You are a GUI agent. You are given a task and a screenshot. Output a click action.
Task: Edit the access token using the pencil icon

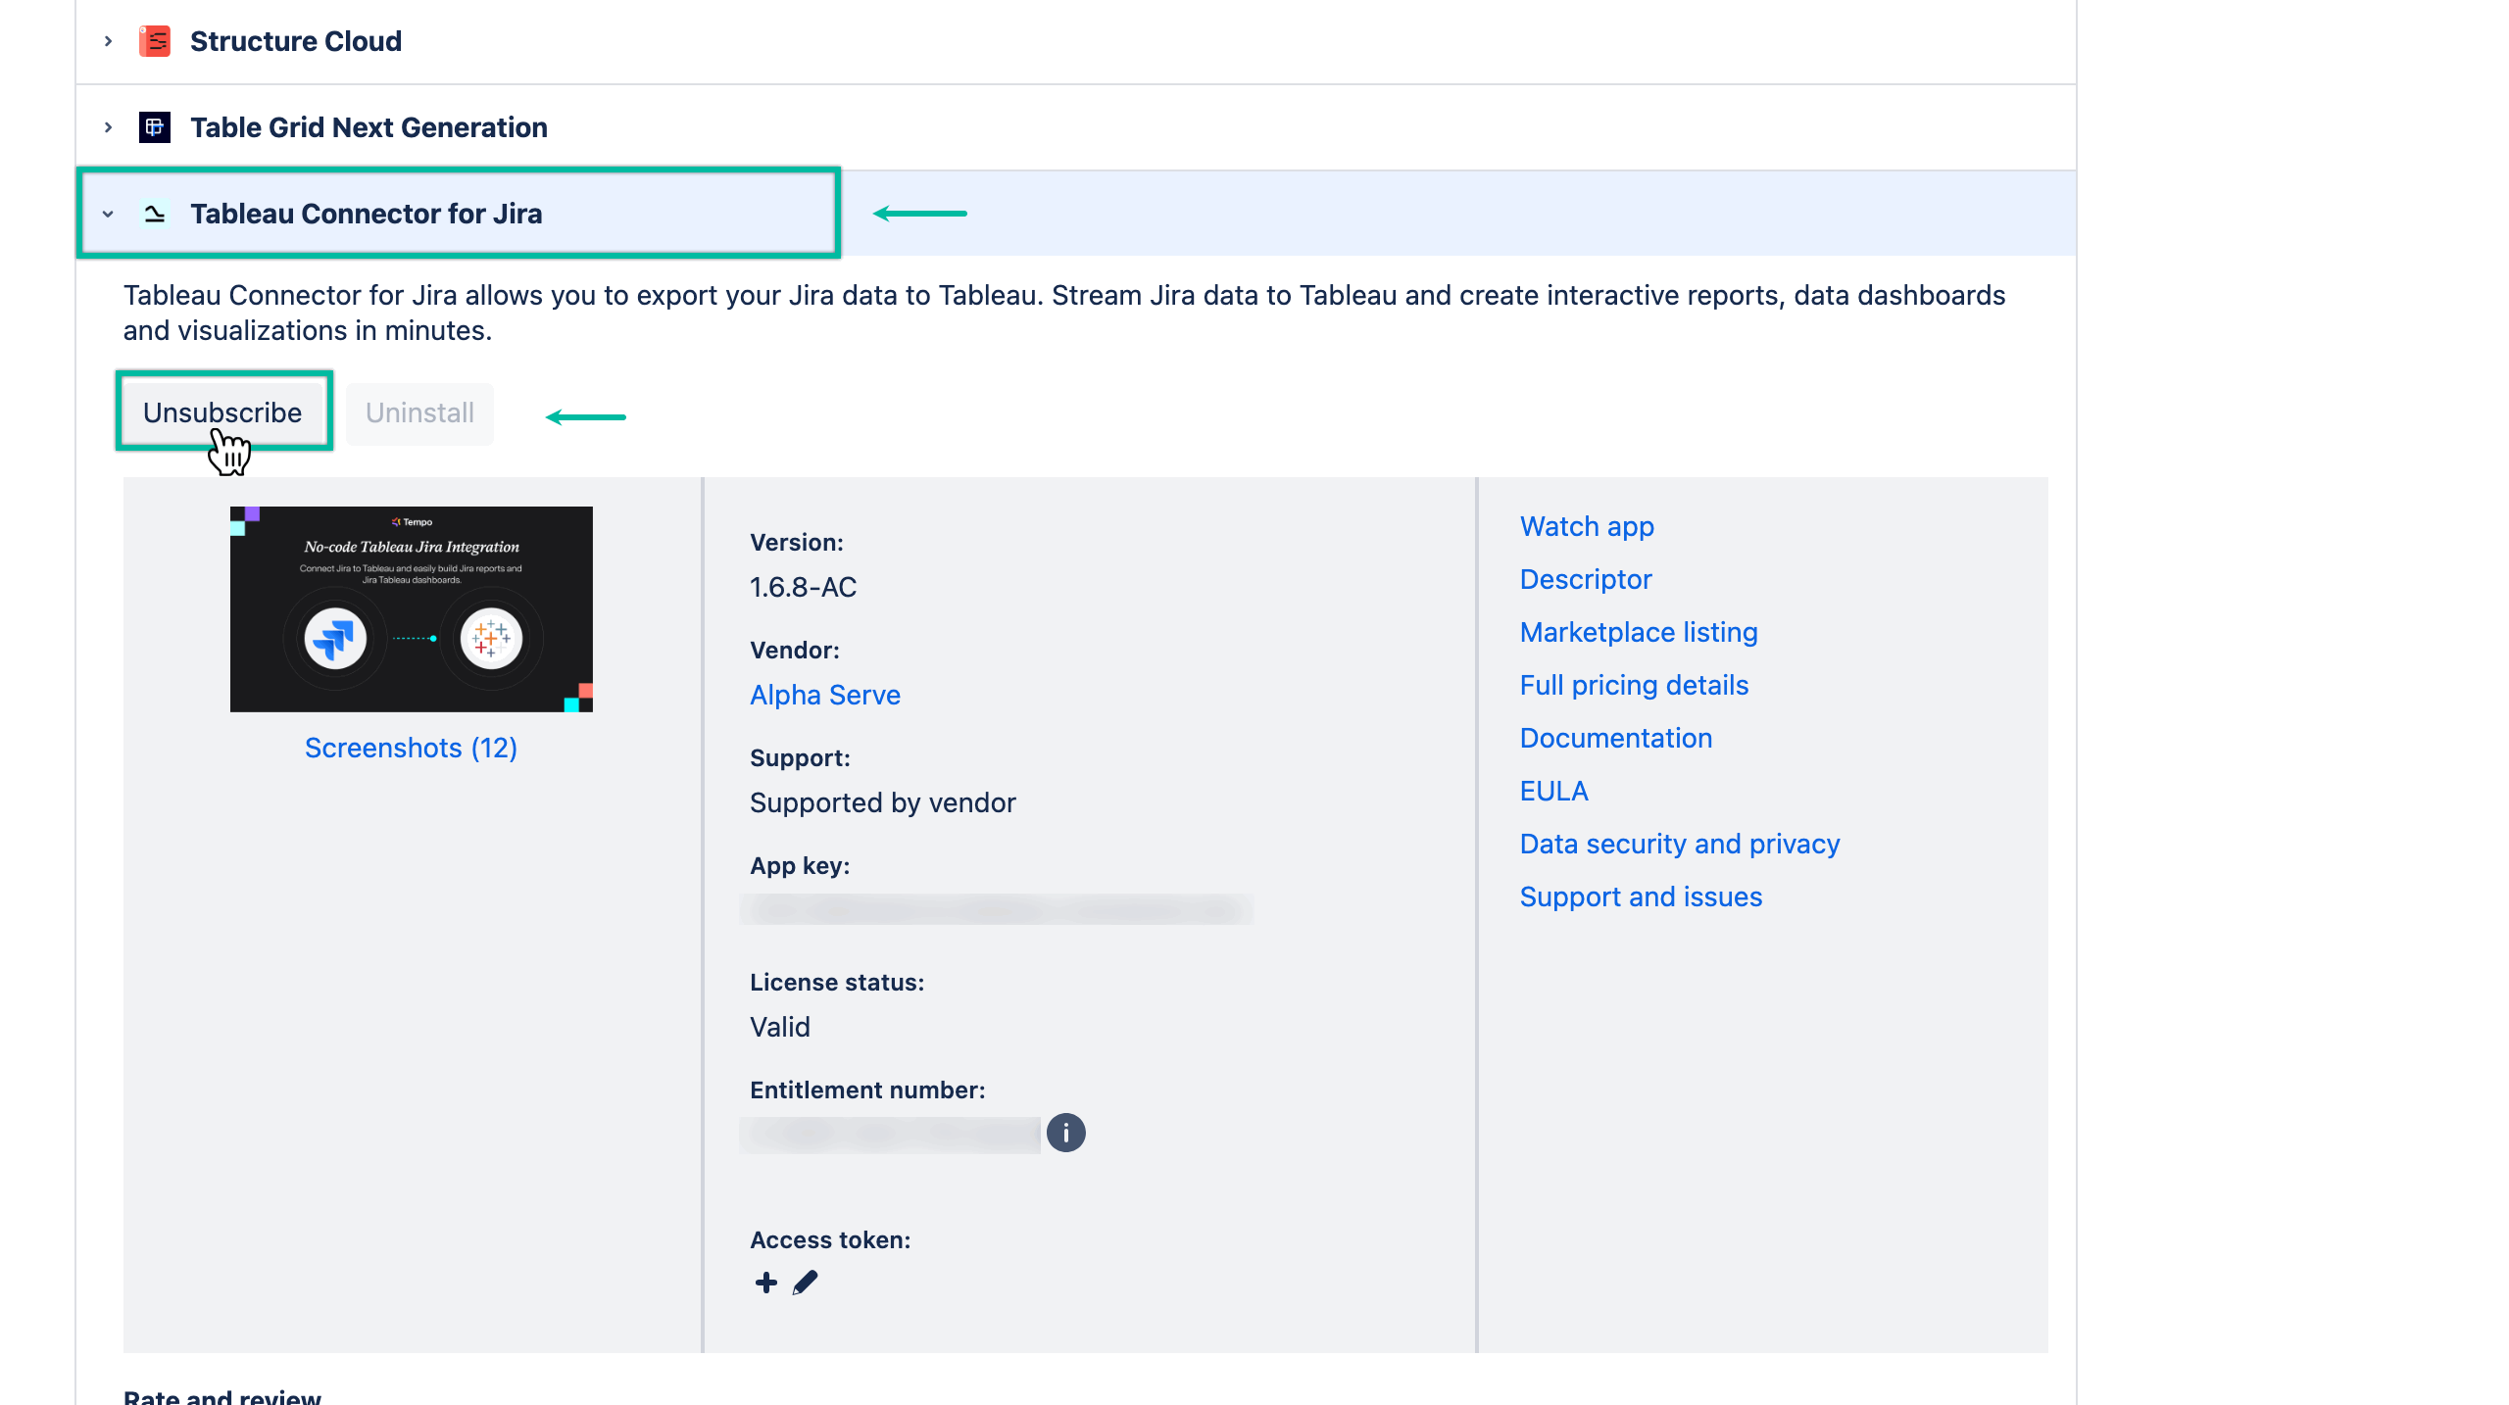804,1283
